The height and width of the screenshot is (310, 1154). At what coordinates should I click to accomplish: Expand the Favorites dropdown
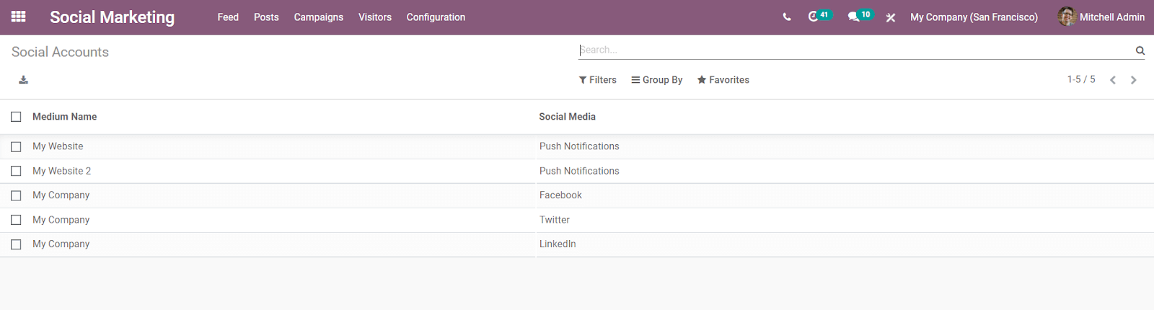pos(723,80)
